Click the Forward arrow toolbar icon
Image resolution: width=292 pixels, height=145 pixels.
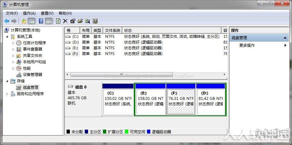14,21
